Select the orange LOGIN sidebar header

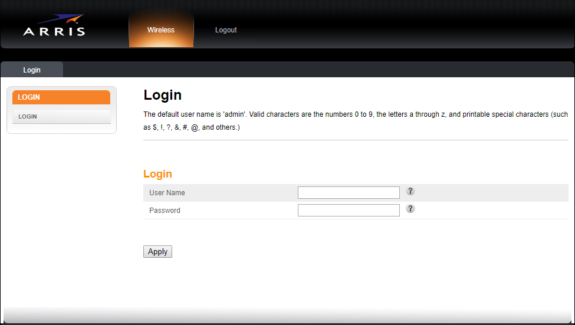(x=61, y=97)
